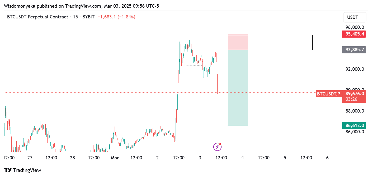
Task: Click the 96,000.0 price scale label
Action: [x=355, y=27]
